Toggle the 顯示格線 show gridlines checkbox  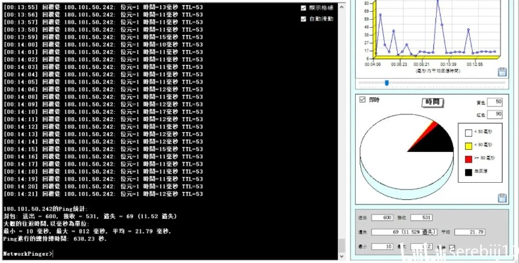(303, 8)
